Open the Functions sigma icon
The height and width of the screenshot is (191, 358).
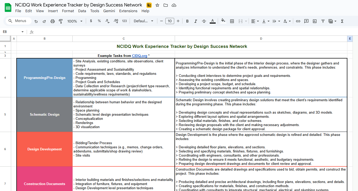point(342,21)
